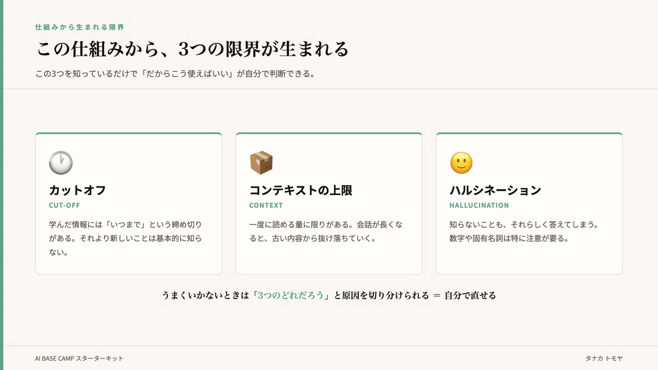Select the コンテキストの上限 card heading
This screenshot has width=658, height=370.
click(x=300, y=190)
